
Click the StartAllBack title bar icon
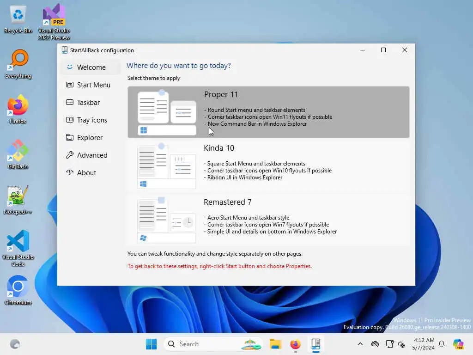65,50
